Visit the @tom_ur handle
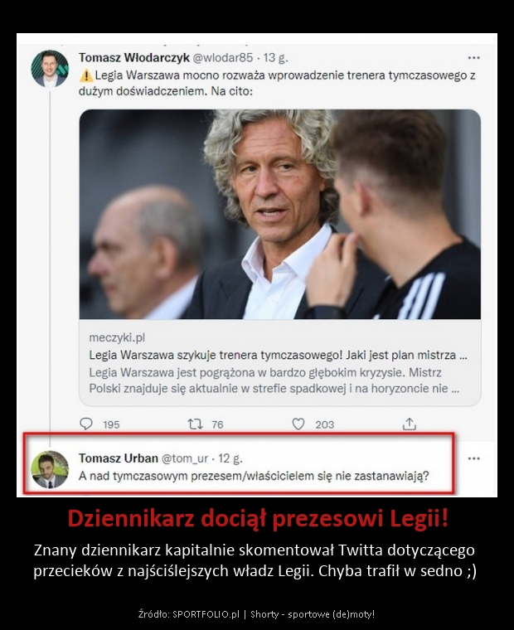514x630 pixels. pos(185,458)
